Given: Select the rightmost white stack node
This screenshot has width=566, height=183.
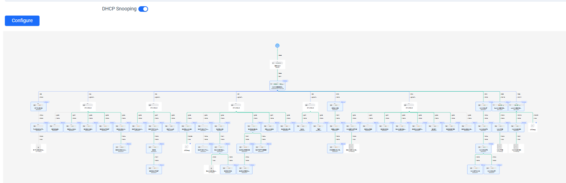Looking at the screenshot, I should 409,107.
